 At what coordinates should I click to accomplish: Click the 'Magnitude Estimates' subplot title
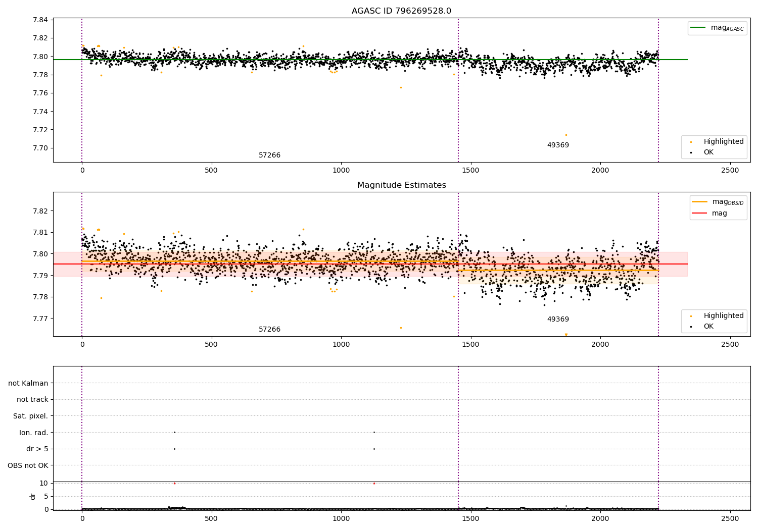coord(401,185)
